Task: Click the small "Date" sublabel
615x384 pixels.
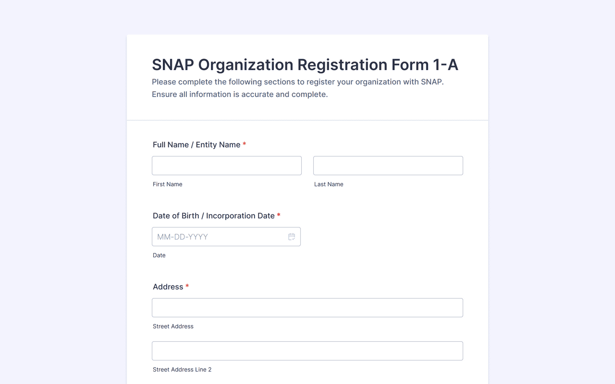Action: click(x=159, y=255)
